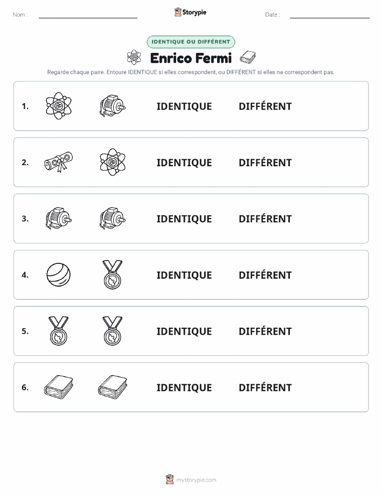Click the atom icon in row 1

point(59,106)
